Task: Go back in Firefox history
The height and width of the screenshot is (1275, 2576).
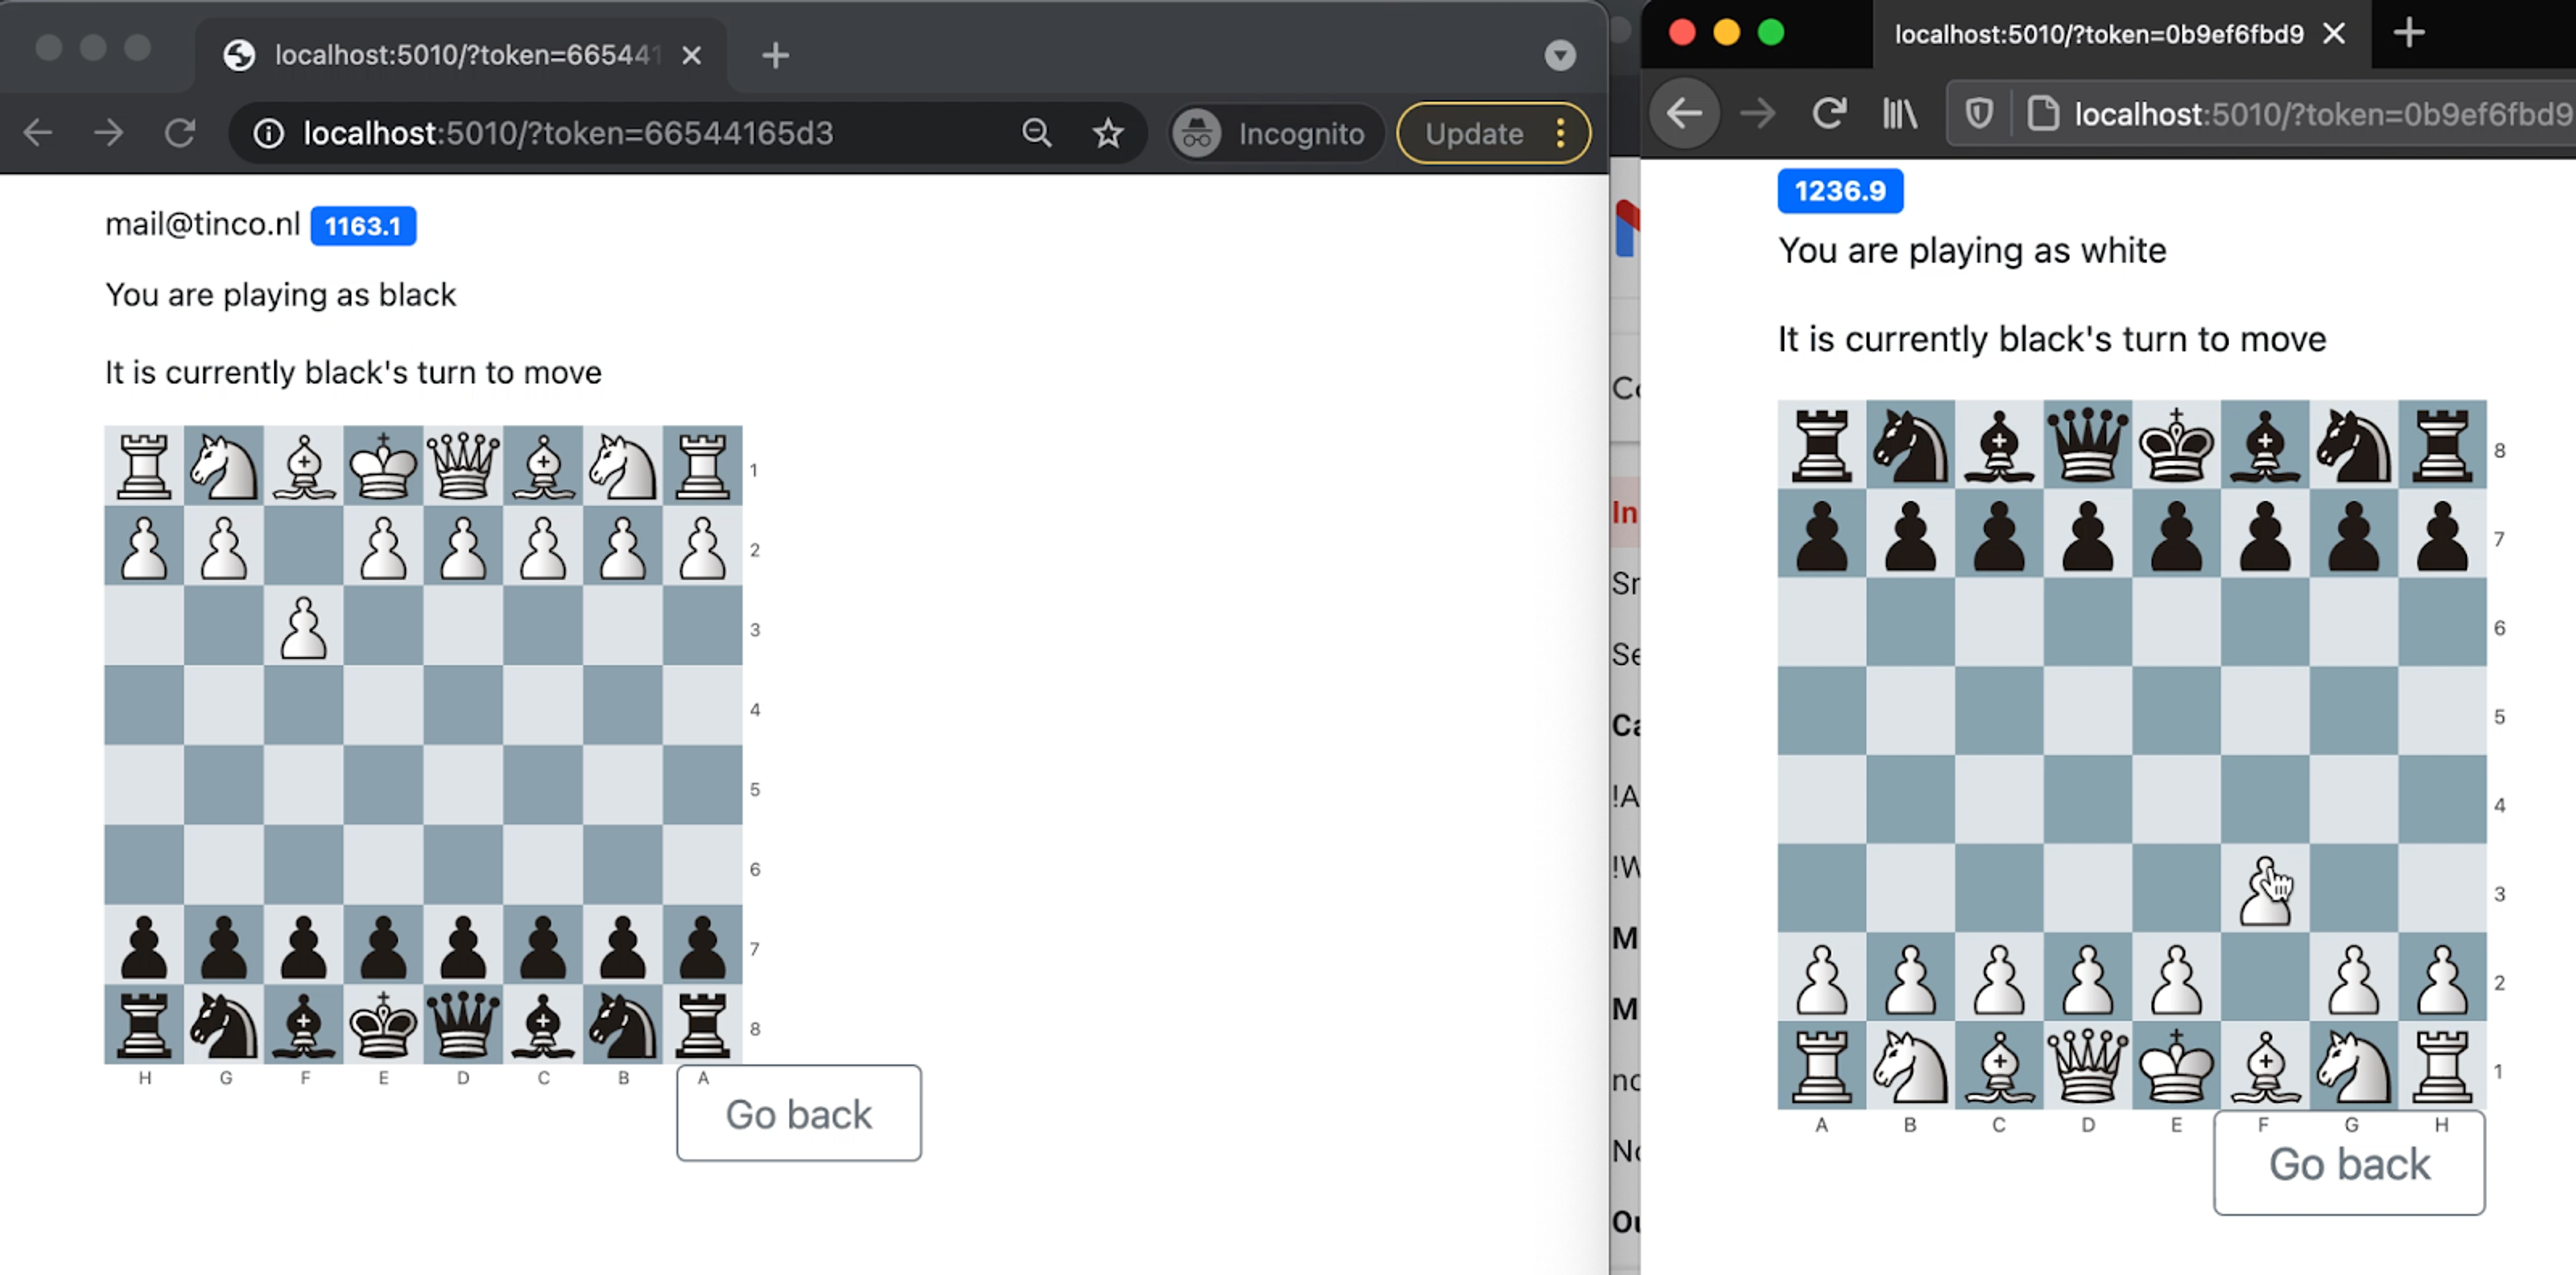Action: [x=1685, y=114]
